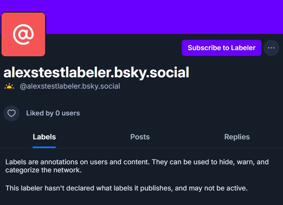Show the Replies tab
Screen dimensions: 283x205
(237, 137)
